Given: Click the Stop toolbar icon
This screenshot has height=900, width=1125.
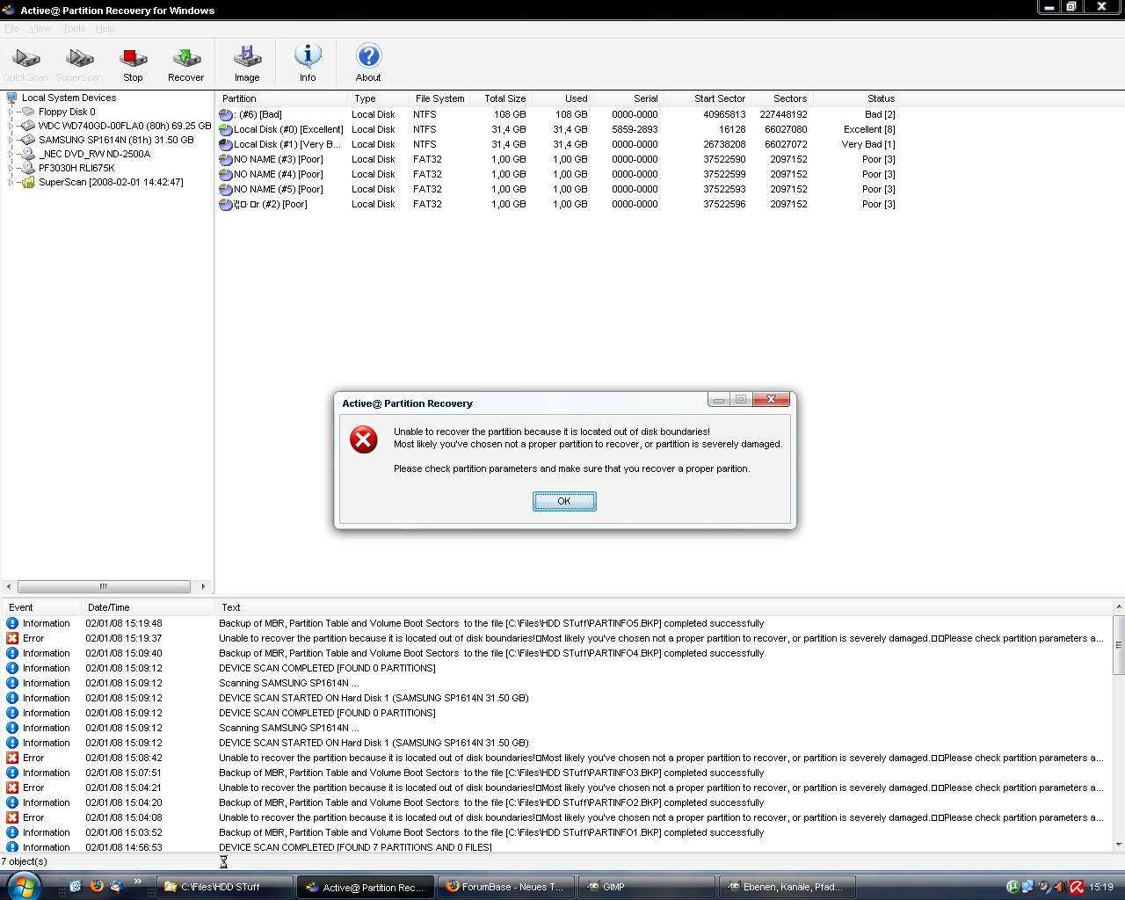Looking at the screenshot, I should [x=133, y=64].
